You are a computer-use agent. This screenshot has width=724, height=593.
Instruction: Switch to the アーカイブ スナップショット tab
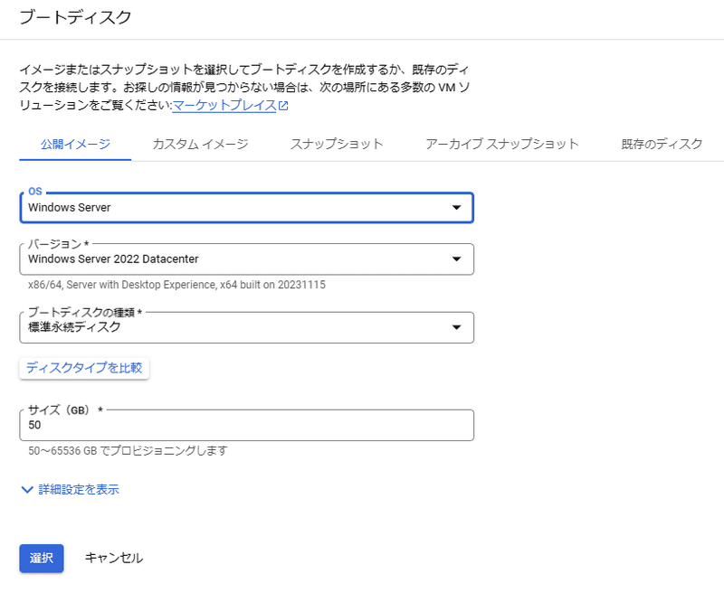pyautogui.click(x=502, y=145)
